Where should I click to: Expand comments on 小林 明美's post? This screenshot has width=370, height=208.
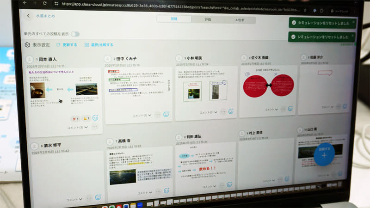tap(209, 112)
